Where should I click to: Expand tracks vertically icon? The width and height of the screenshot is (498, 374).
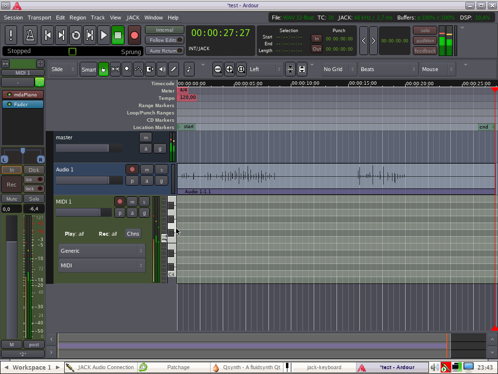coord(302,69)
